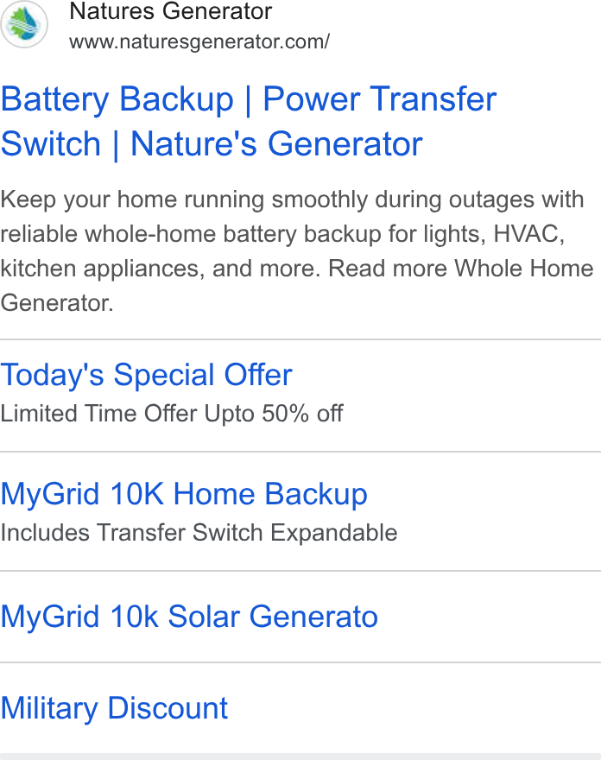Click the 50% off text
601x760 pixels.
click(302, 414)
